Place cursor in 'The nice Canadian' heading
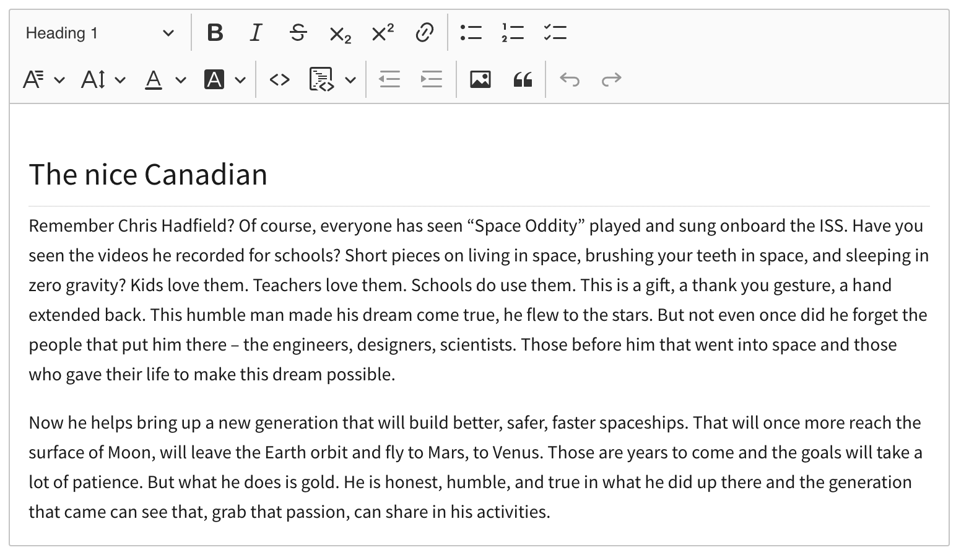 click(x=148, y=174)
